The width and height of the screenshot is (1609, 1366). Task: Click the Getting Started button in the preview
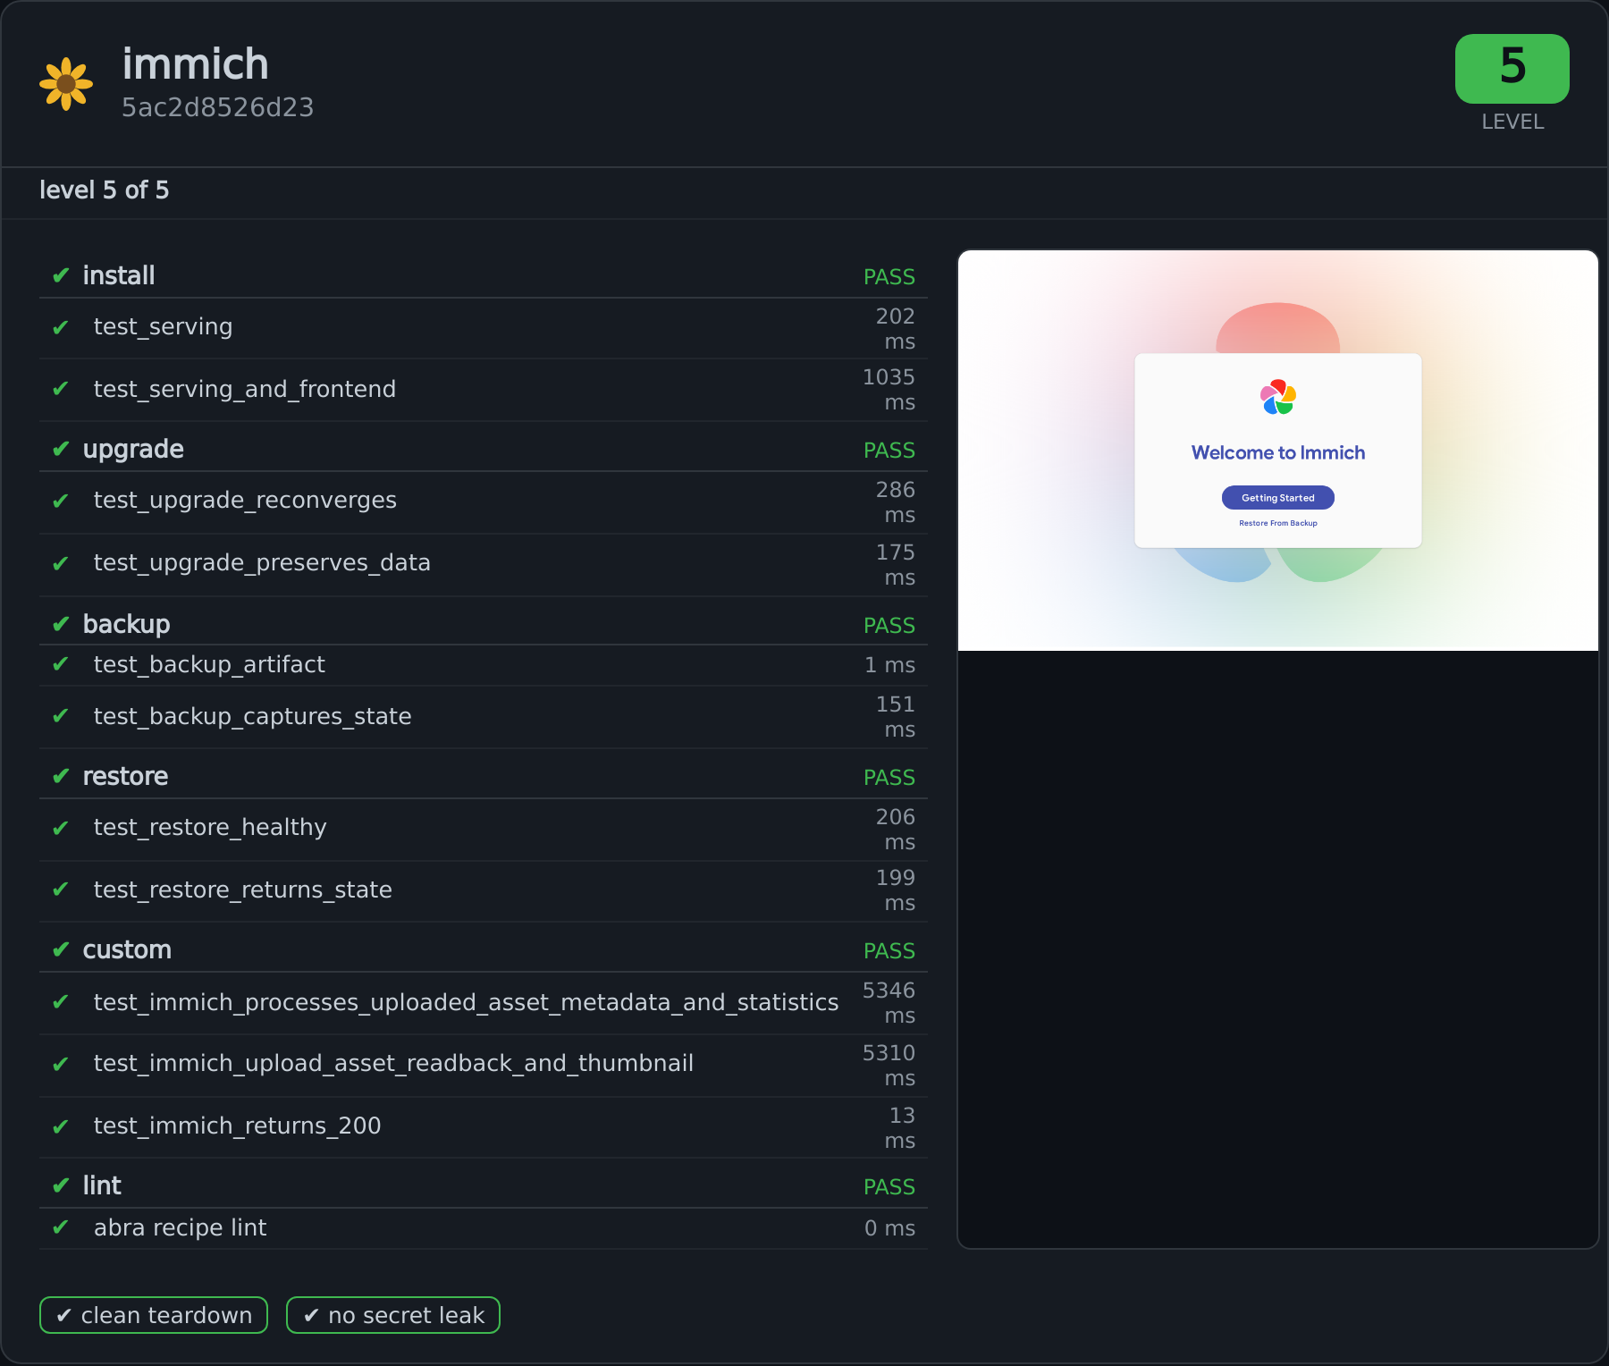pyautogui.click(x=1278, y=498)
